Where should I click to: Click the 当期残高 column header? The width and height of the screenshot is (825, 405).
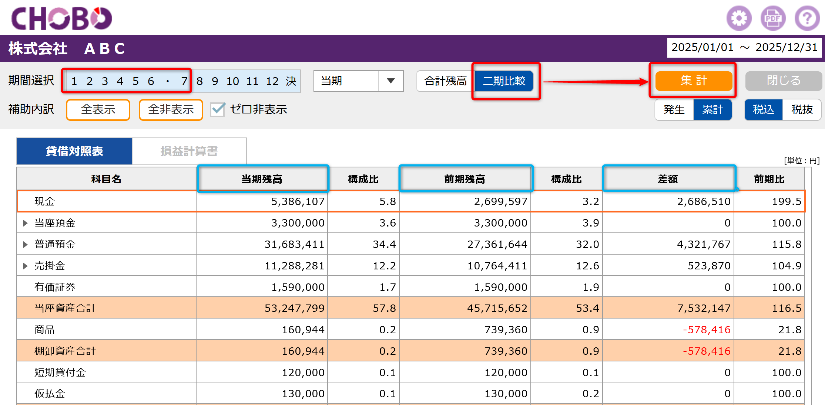point(262,179)
